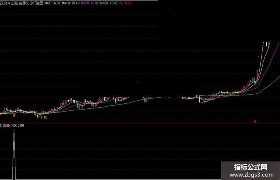This screenshot has height=180, width=280.
Task: Click the 7.40 low price label
Action: tap(44, 117)
